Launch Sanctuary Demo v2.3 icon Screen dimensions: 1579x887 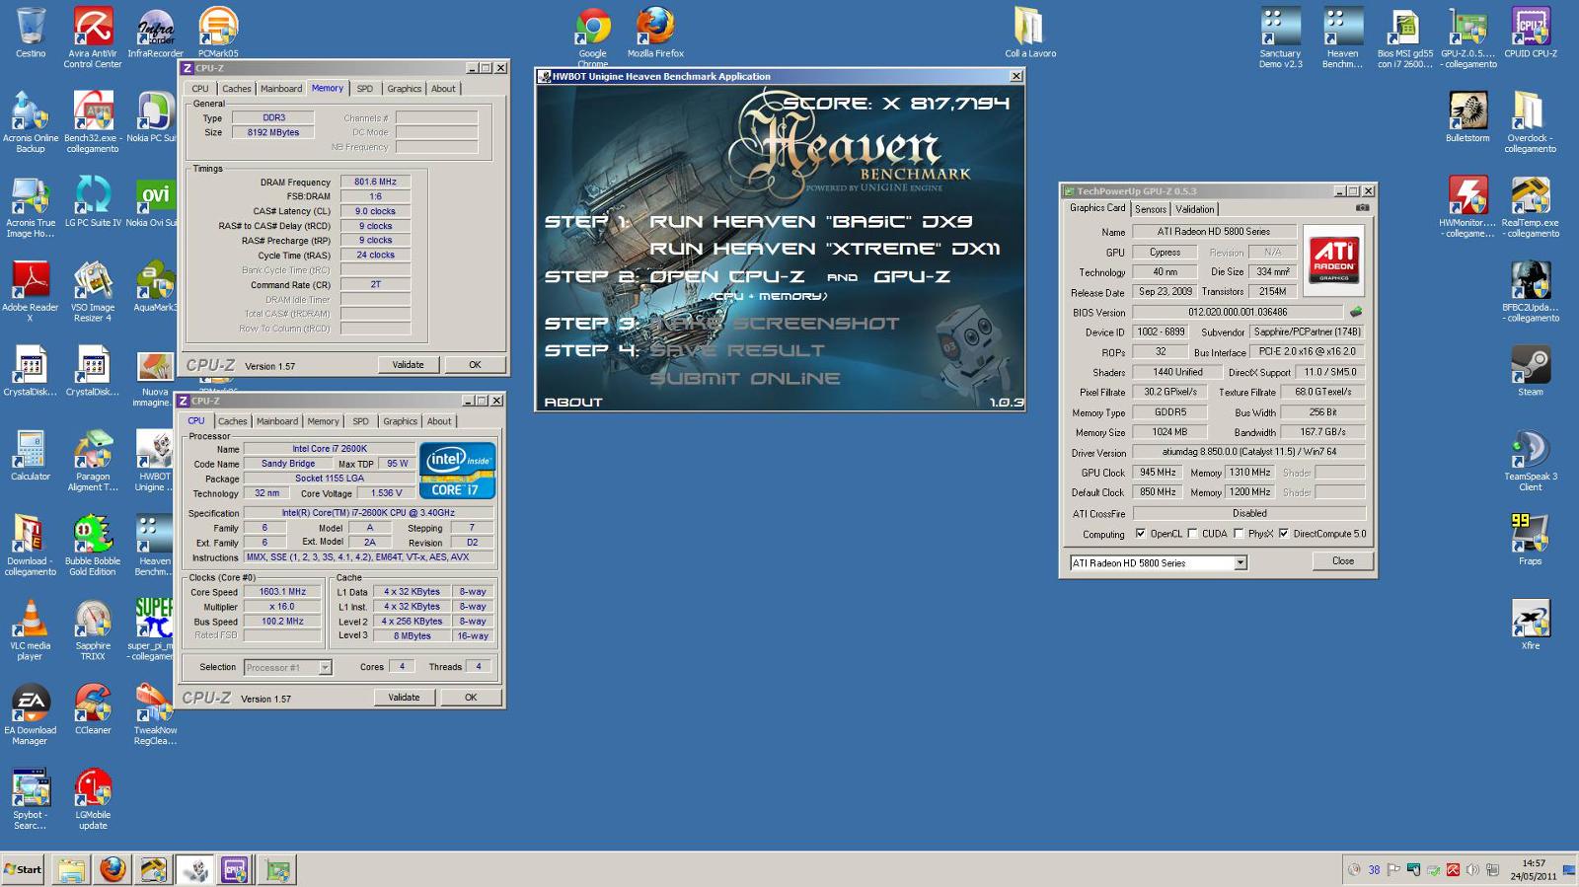(x=1280, y=37)
